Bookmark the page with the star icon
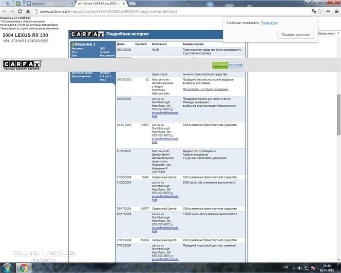341x273 pixels. tap(320, 11)
